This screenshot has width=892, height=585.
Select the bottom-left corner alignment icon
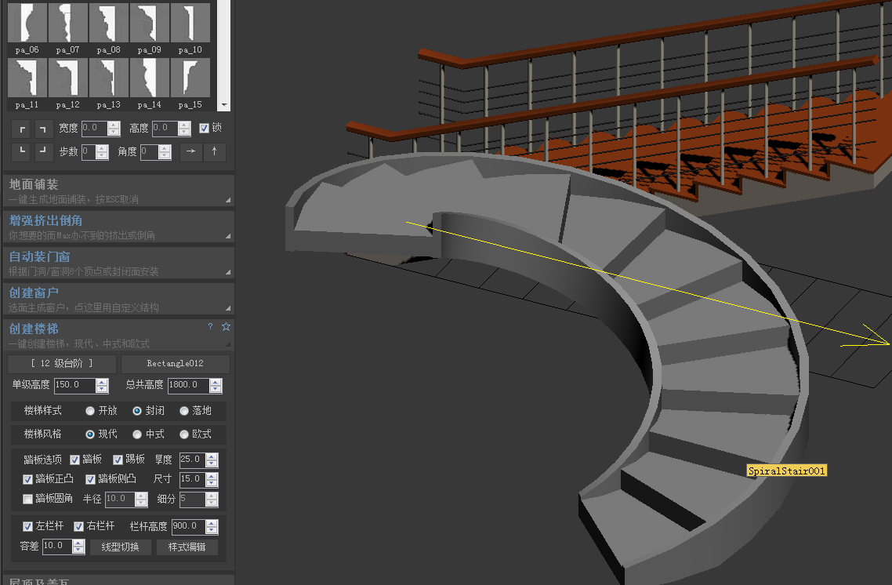pos(22,151)
